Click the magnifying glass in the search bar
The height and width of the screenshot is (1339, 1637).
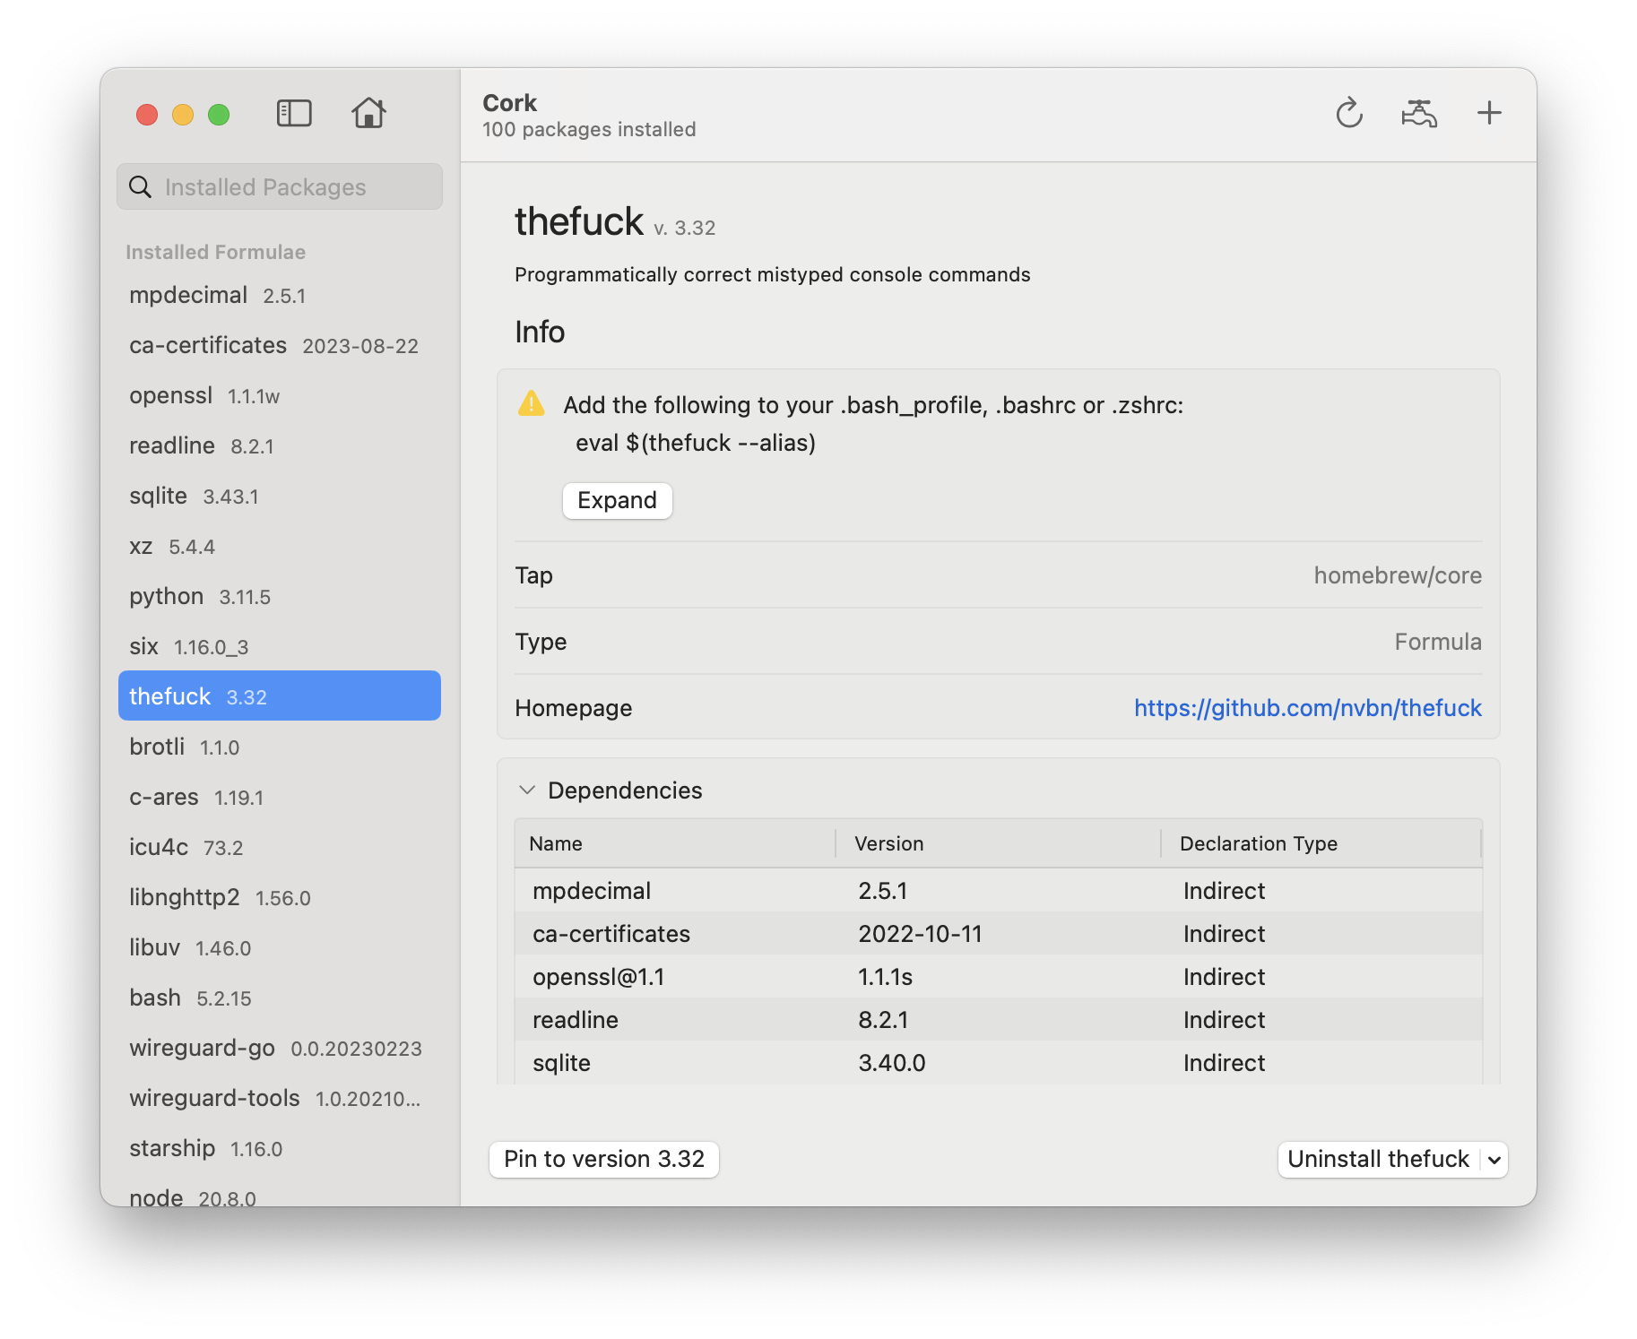(141, 186)
